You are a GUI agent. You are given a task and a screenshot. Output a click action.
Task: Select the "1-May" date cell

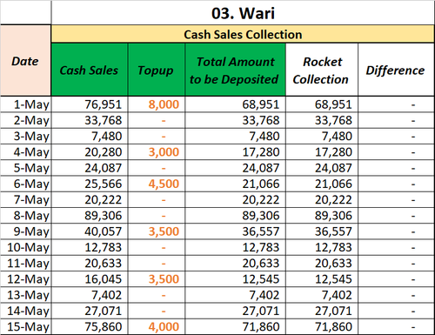(25, 104)
